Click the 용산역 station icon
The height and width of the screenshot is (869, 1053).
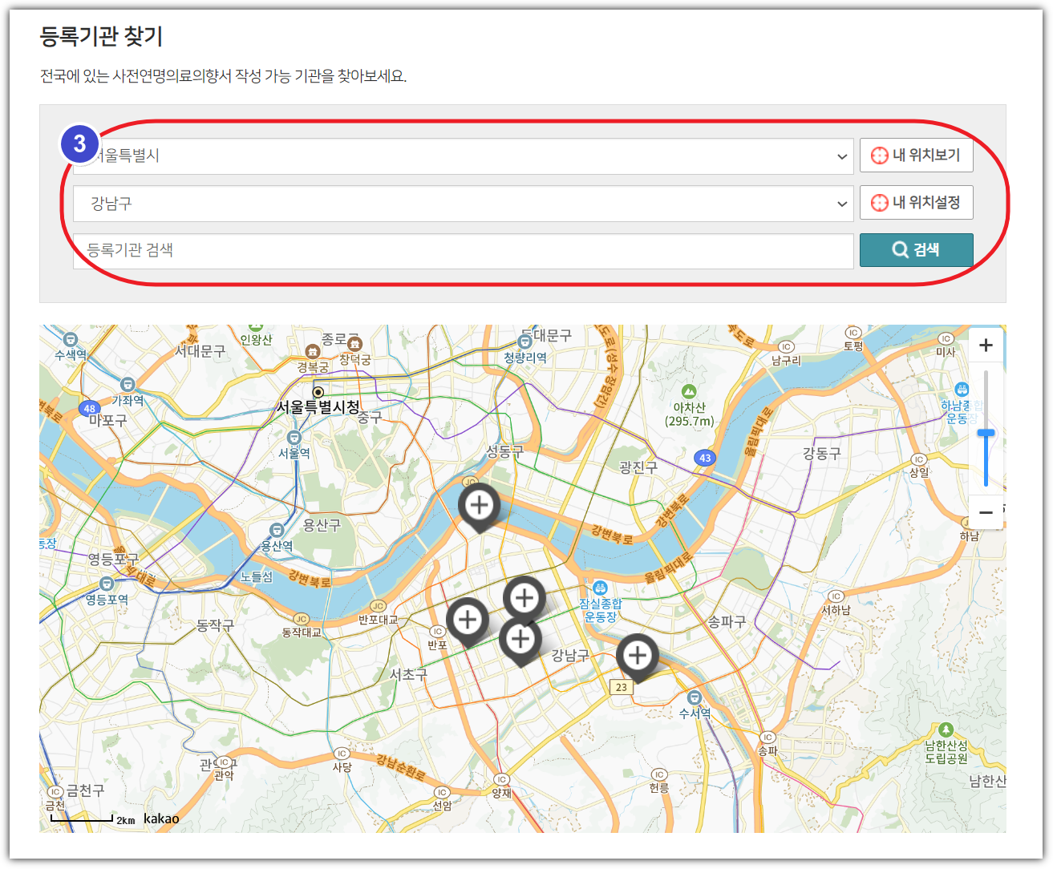pyautogui.click(x=277, y=531)
